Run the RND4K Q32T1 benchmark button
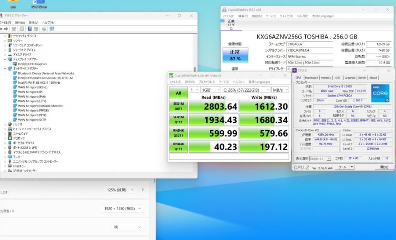The width and height of the screenshot is (396, 240). (x=178, y=133)
